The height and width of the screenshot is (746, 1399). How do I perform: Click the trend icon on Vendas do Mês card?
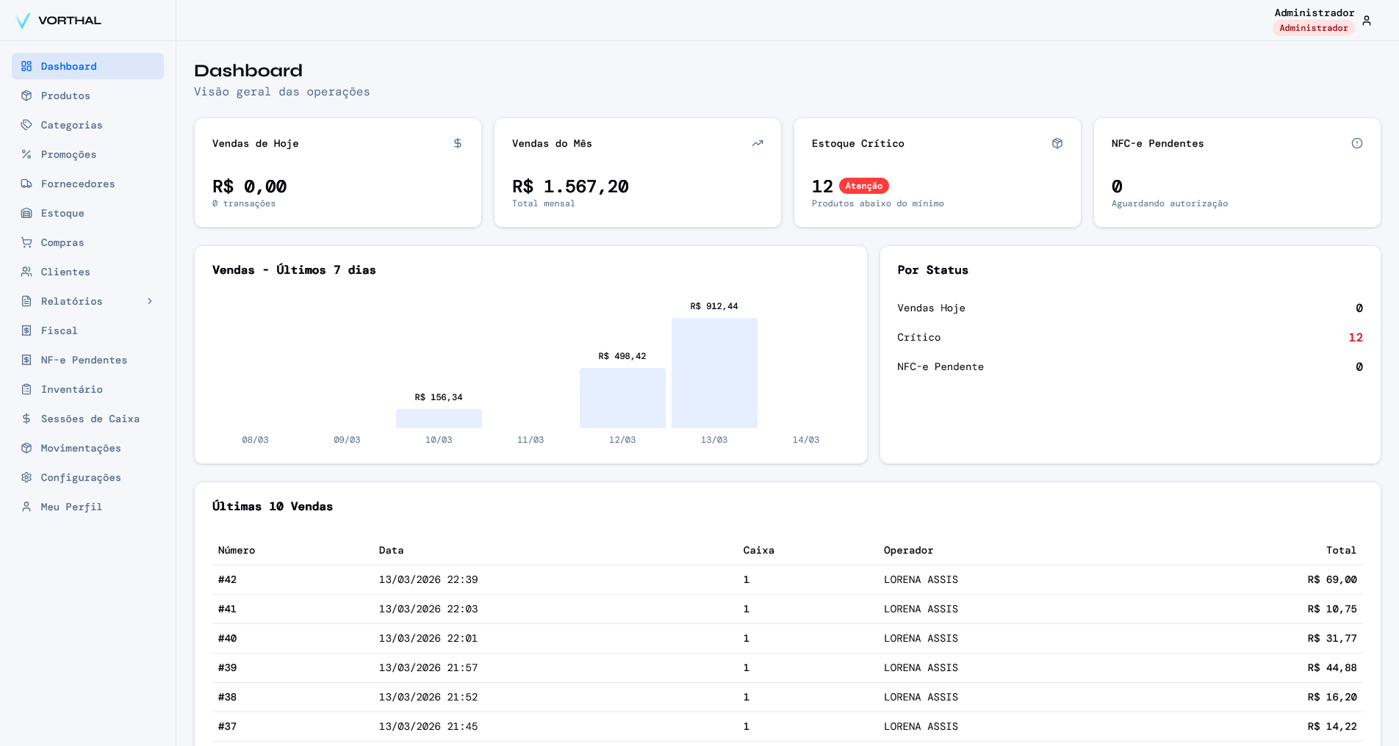click(758, 143)
